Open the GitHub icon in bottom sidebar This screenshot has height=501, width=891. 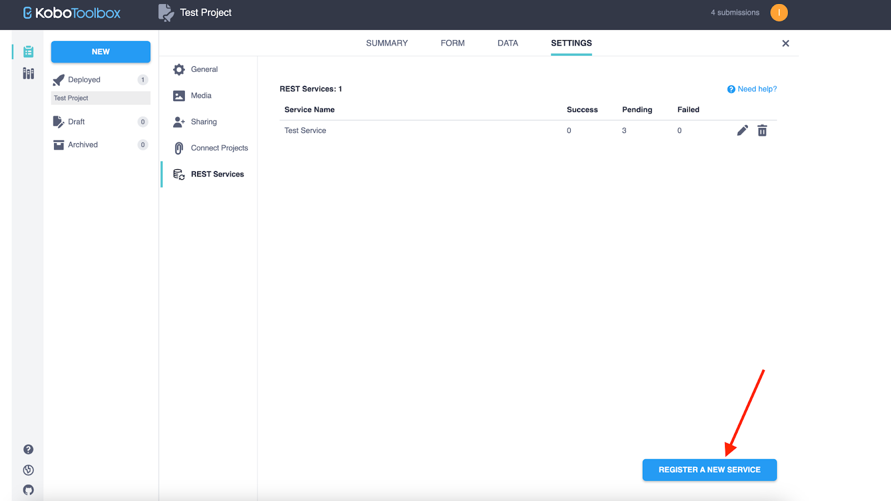(28, 490)
